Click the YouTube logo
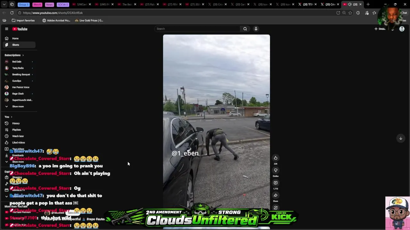This screenshot has width=410, height=230. tap(20, 29)
